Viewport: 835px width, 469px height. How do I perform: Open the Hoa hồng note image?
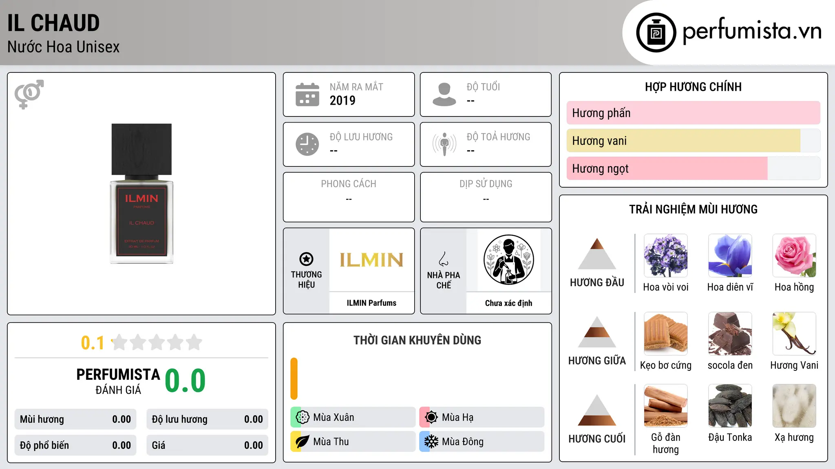pos(794,256)
